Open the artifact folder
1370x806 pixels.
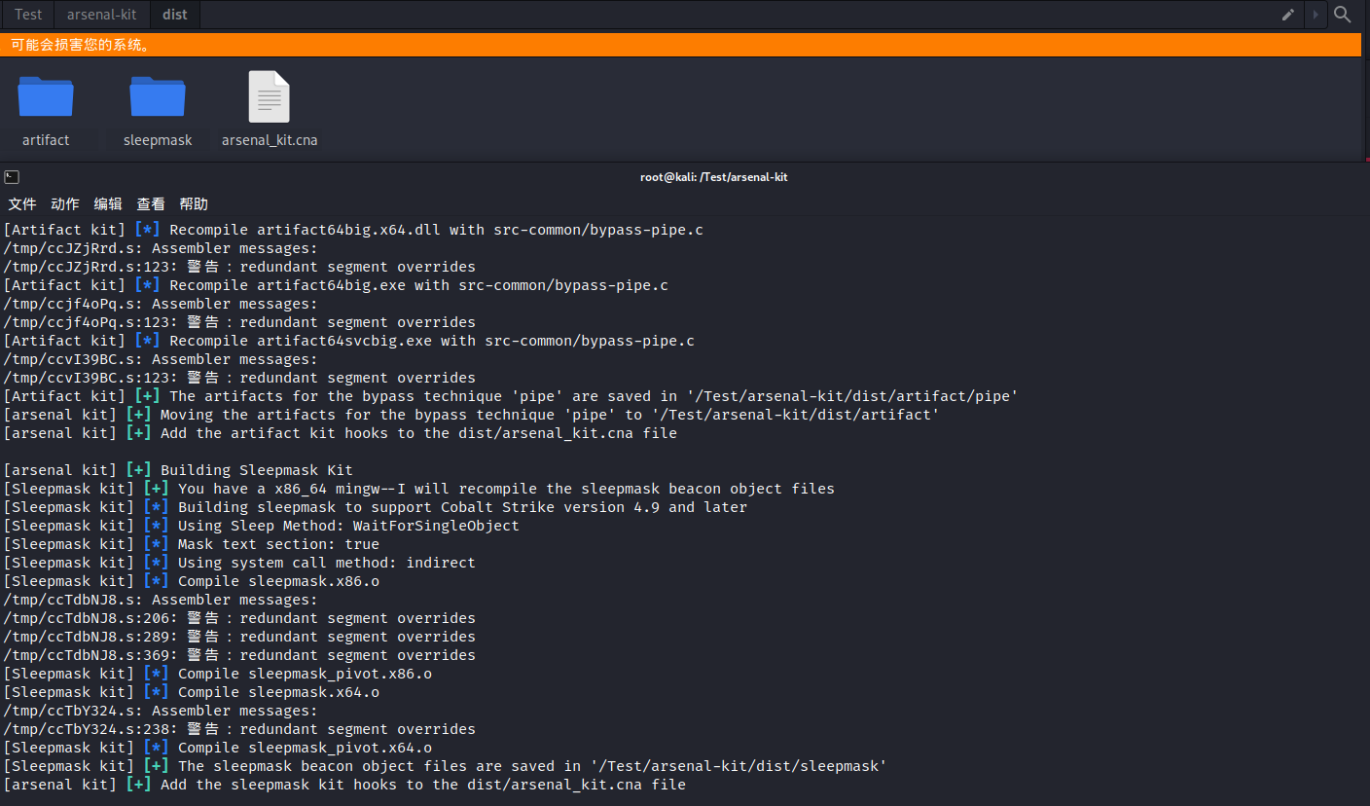[46, 97]
